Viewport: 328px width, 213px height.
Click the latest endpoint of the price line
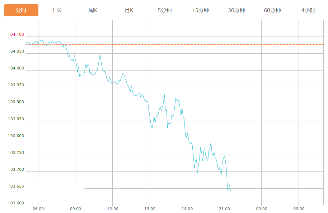click(x=230, y=192)
